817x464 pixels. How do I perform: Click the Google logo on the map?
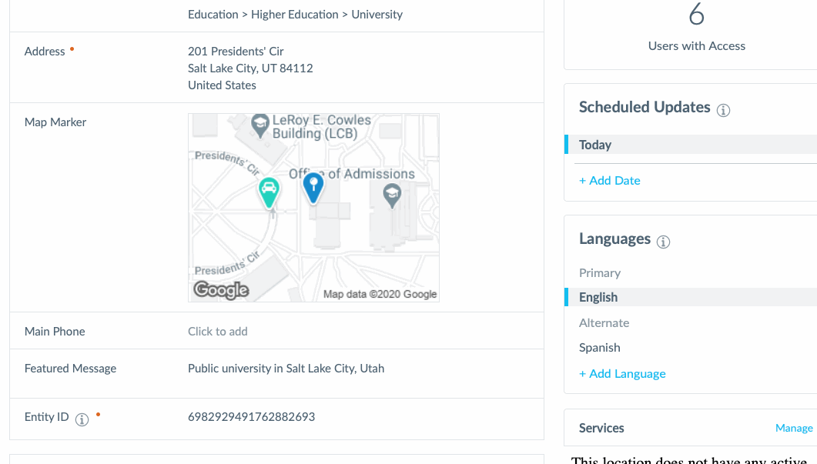point(221,289)
